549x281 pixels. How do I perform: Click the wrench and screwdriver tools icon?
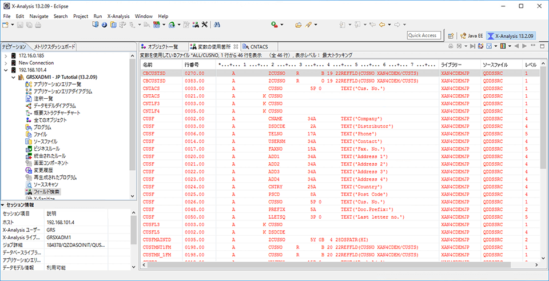pos(205,25)
